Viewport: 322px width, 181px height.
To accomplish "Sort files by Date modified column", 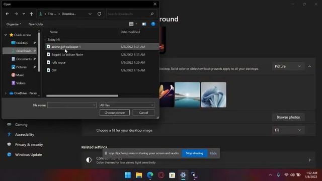I will coord(130,32).
